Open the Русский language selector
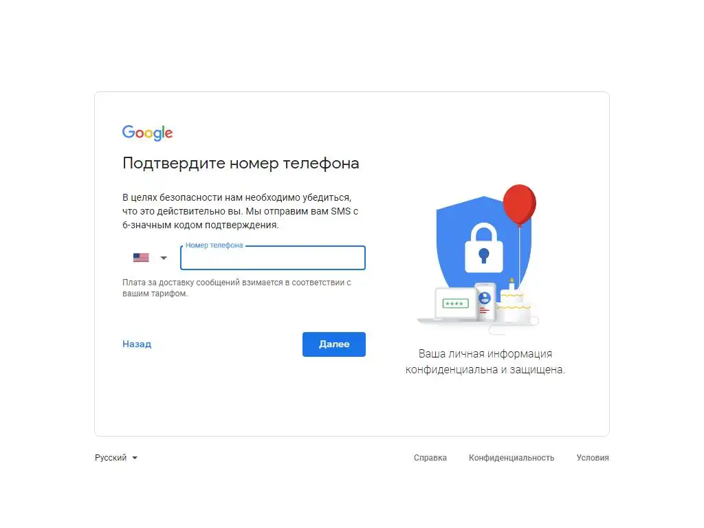Image resolution: width=704 pixels, height=528 pixels. (115, 458)
